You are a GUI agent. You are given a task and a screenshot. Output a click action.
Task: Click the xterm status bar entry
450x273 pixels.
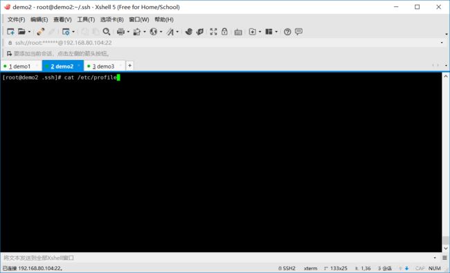(x=311, y=268)
